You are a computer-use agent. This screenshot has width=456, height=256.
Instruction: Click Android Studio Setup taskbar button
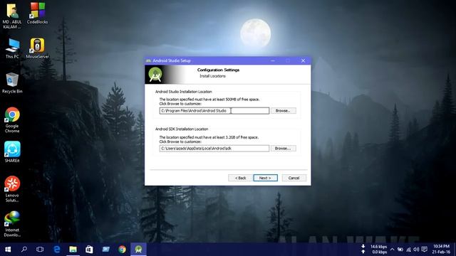(138, 250)
